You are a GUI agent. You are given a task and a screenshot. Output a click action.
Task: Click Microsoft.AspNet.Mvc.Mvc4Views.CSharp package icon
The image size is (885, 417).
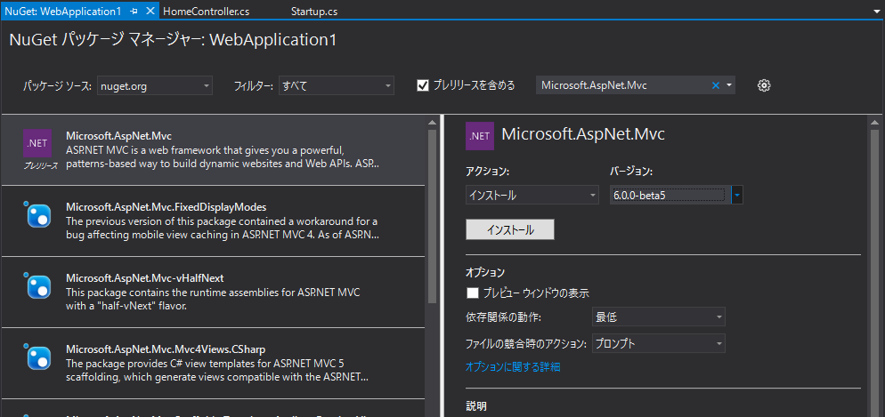(37, 357)
